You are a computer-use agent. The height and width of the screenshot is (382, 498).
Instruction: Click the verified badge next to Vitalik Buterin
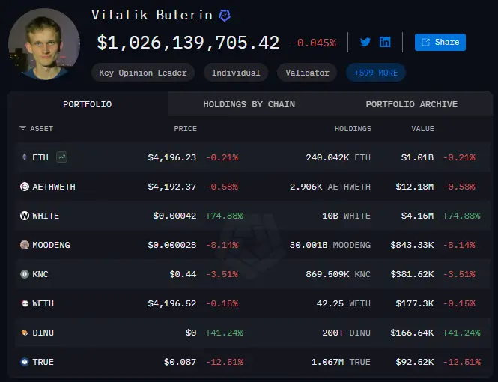click(x=225, y=15)
